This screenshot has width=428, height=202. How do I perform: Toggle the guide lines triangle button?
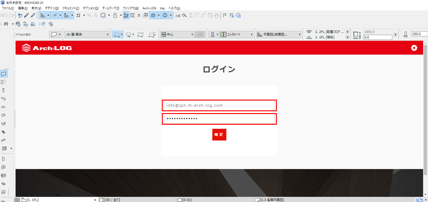point(43,15)
